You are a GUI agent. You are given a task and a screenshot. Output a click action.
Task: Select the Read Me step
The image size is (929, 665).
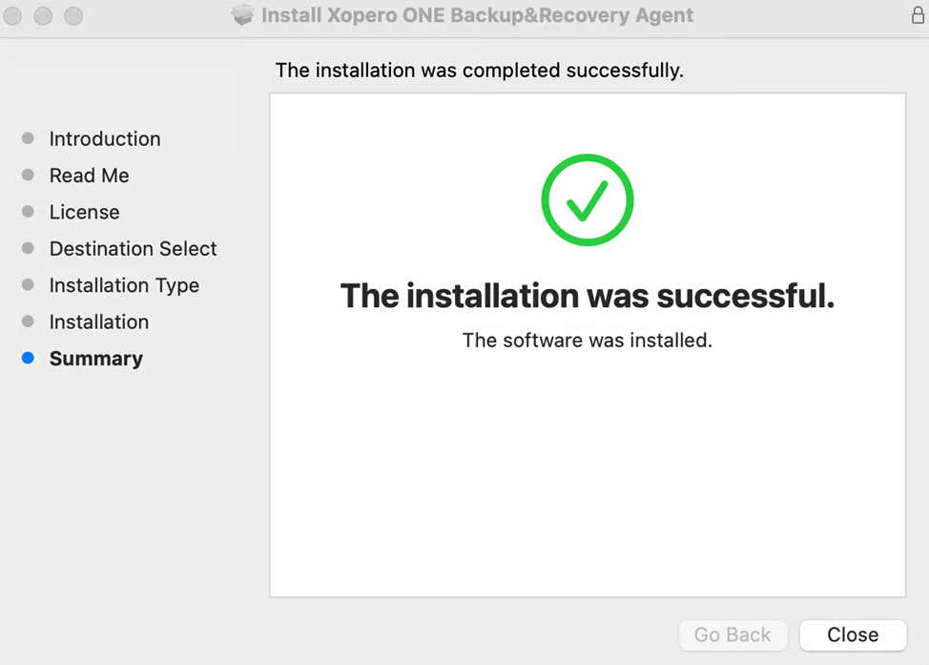(89, 176)
